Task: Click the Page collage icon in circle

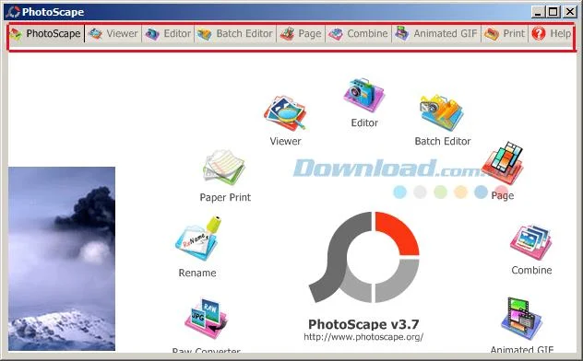Action: (503, 163)
